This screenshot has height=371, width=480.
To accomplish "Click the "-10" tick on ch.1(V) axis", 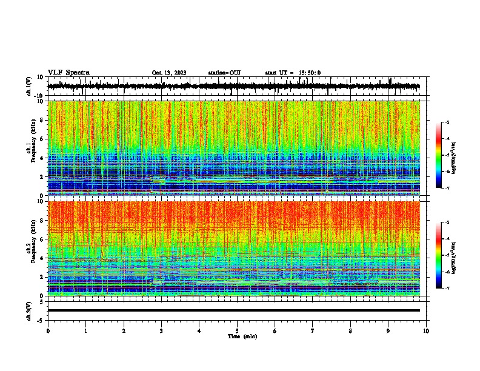I will click(39, 96).
